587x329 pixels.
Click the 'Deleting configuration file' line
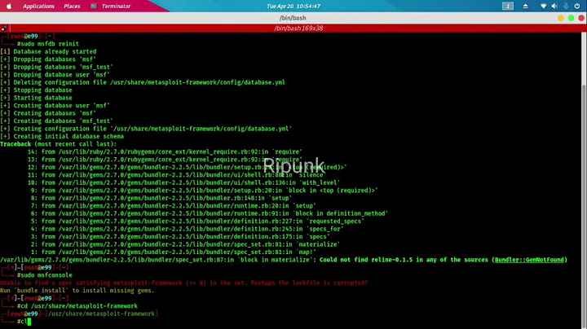pyautogui.click(x=143, y=82)
